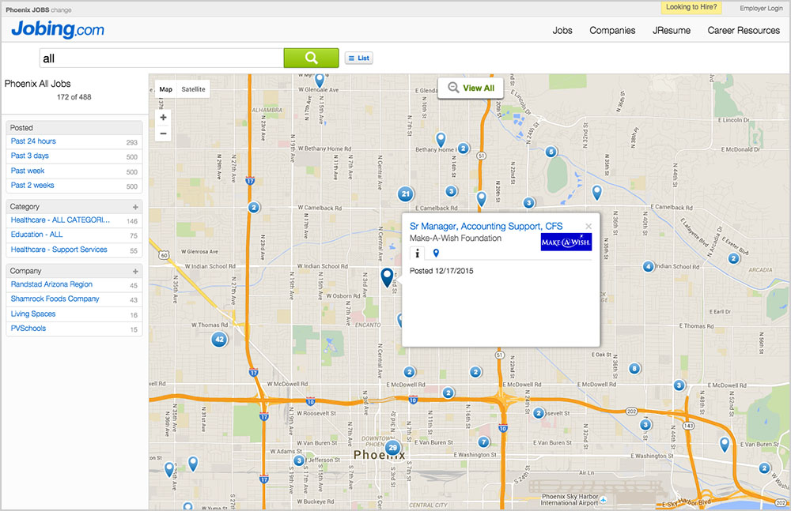This screenshot has height=511, width=791.
Task: Filter by Healthcare - ALL CATEGORI... category
Action: tap(60, 220)
